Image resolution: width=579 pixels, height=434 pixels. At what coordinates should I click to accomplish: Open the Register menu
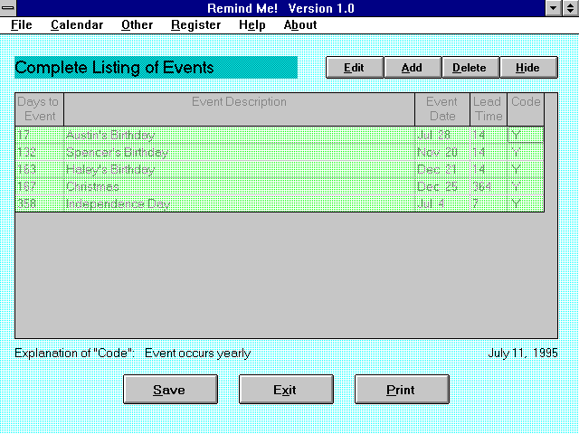(195, 25)
